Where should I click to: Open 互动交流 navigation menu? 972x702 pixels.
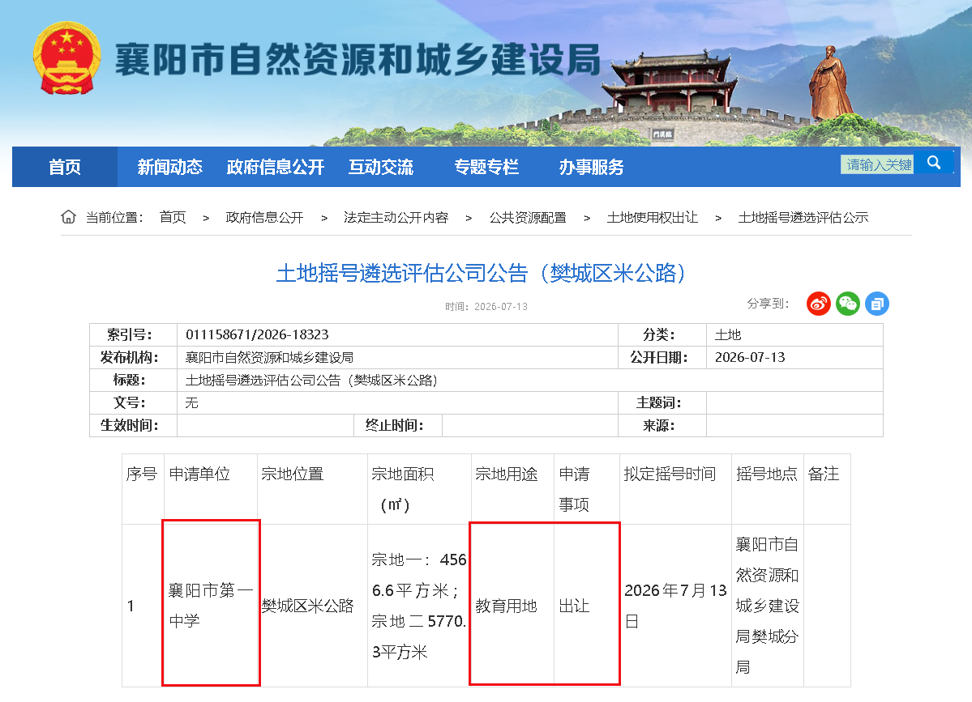381,167
